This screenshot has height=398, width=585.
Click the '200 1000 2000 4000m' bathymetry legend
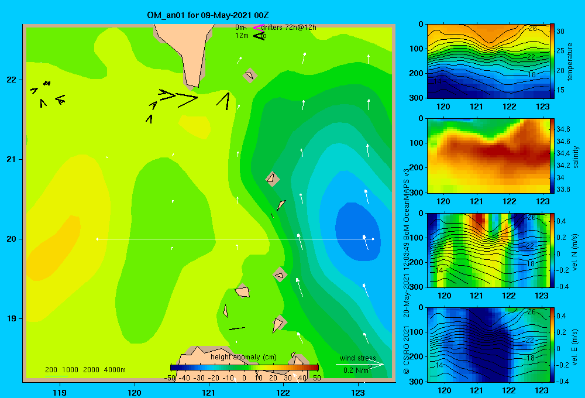[85, 370]
